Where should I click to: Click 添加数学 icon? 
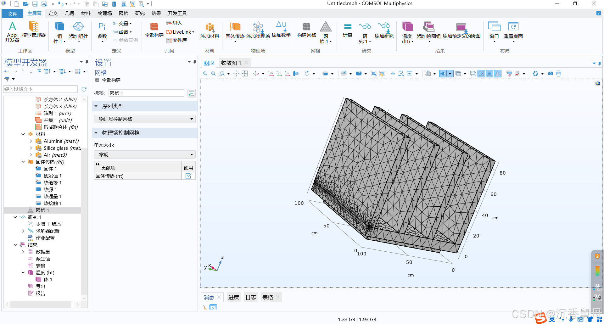(x=281, y=30)
